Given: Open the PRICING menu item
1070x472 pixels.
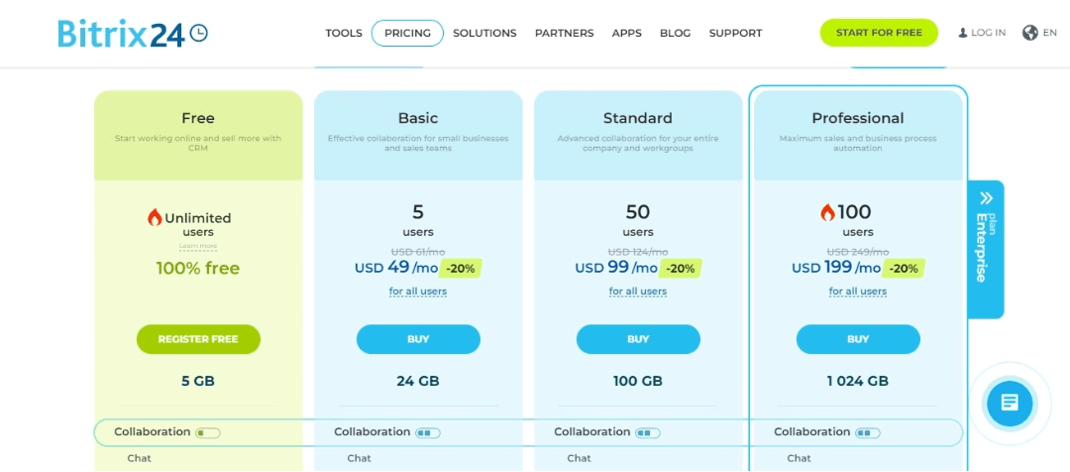Looking at the screenshot, I should (x=407, y=33).
